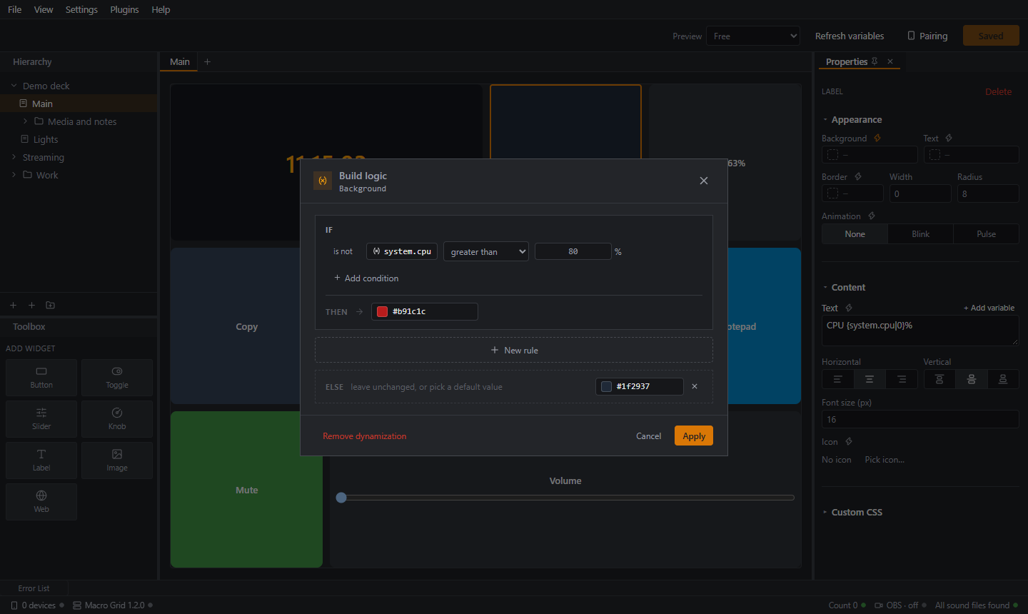Switch to the Main tab

pos(180,61)
